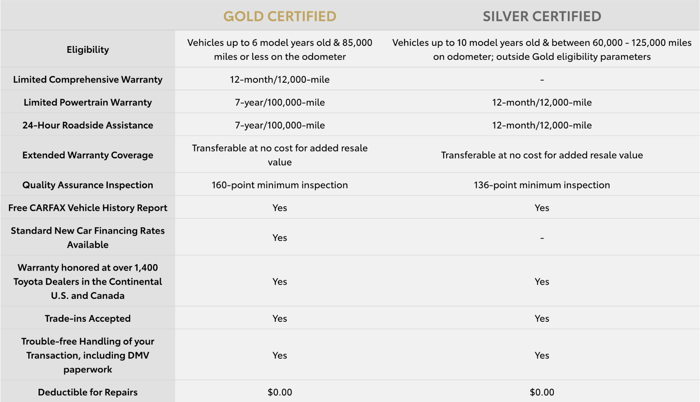The width and height of the screenshot is (700, 402).
Task: Click Standard New Car Financing Rates label
Action: pyautogui.click(x=88, y=237)
